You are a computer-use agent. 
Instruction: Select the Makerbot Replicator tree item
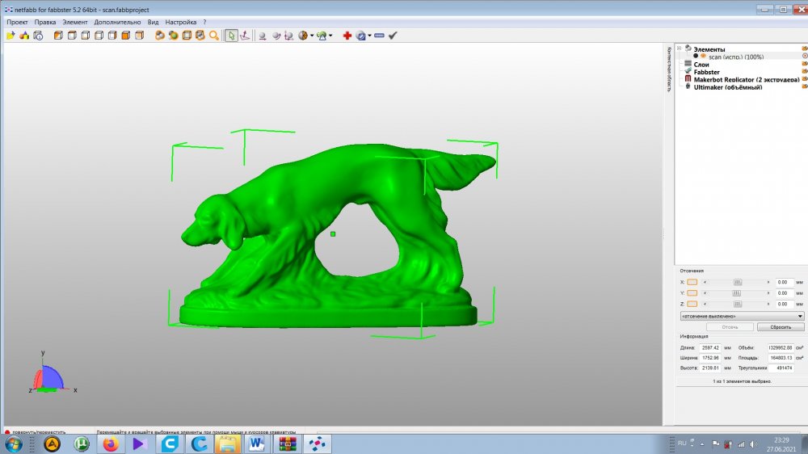coord(747,80)
